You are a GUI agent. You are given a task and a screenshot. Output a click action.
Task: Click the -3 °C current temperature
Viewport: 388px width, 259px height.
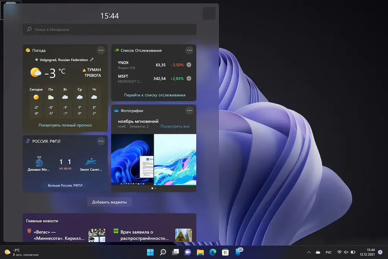pyautogui.click(x=55, y=73)
